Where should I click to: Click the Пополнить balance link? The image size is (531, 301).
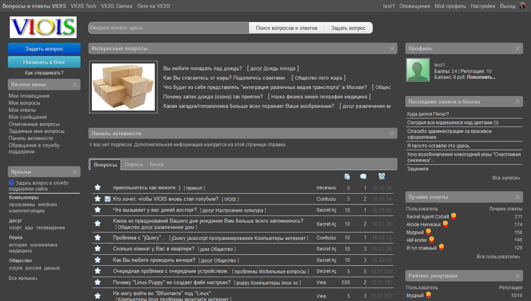[482, 77]
